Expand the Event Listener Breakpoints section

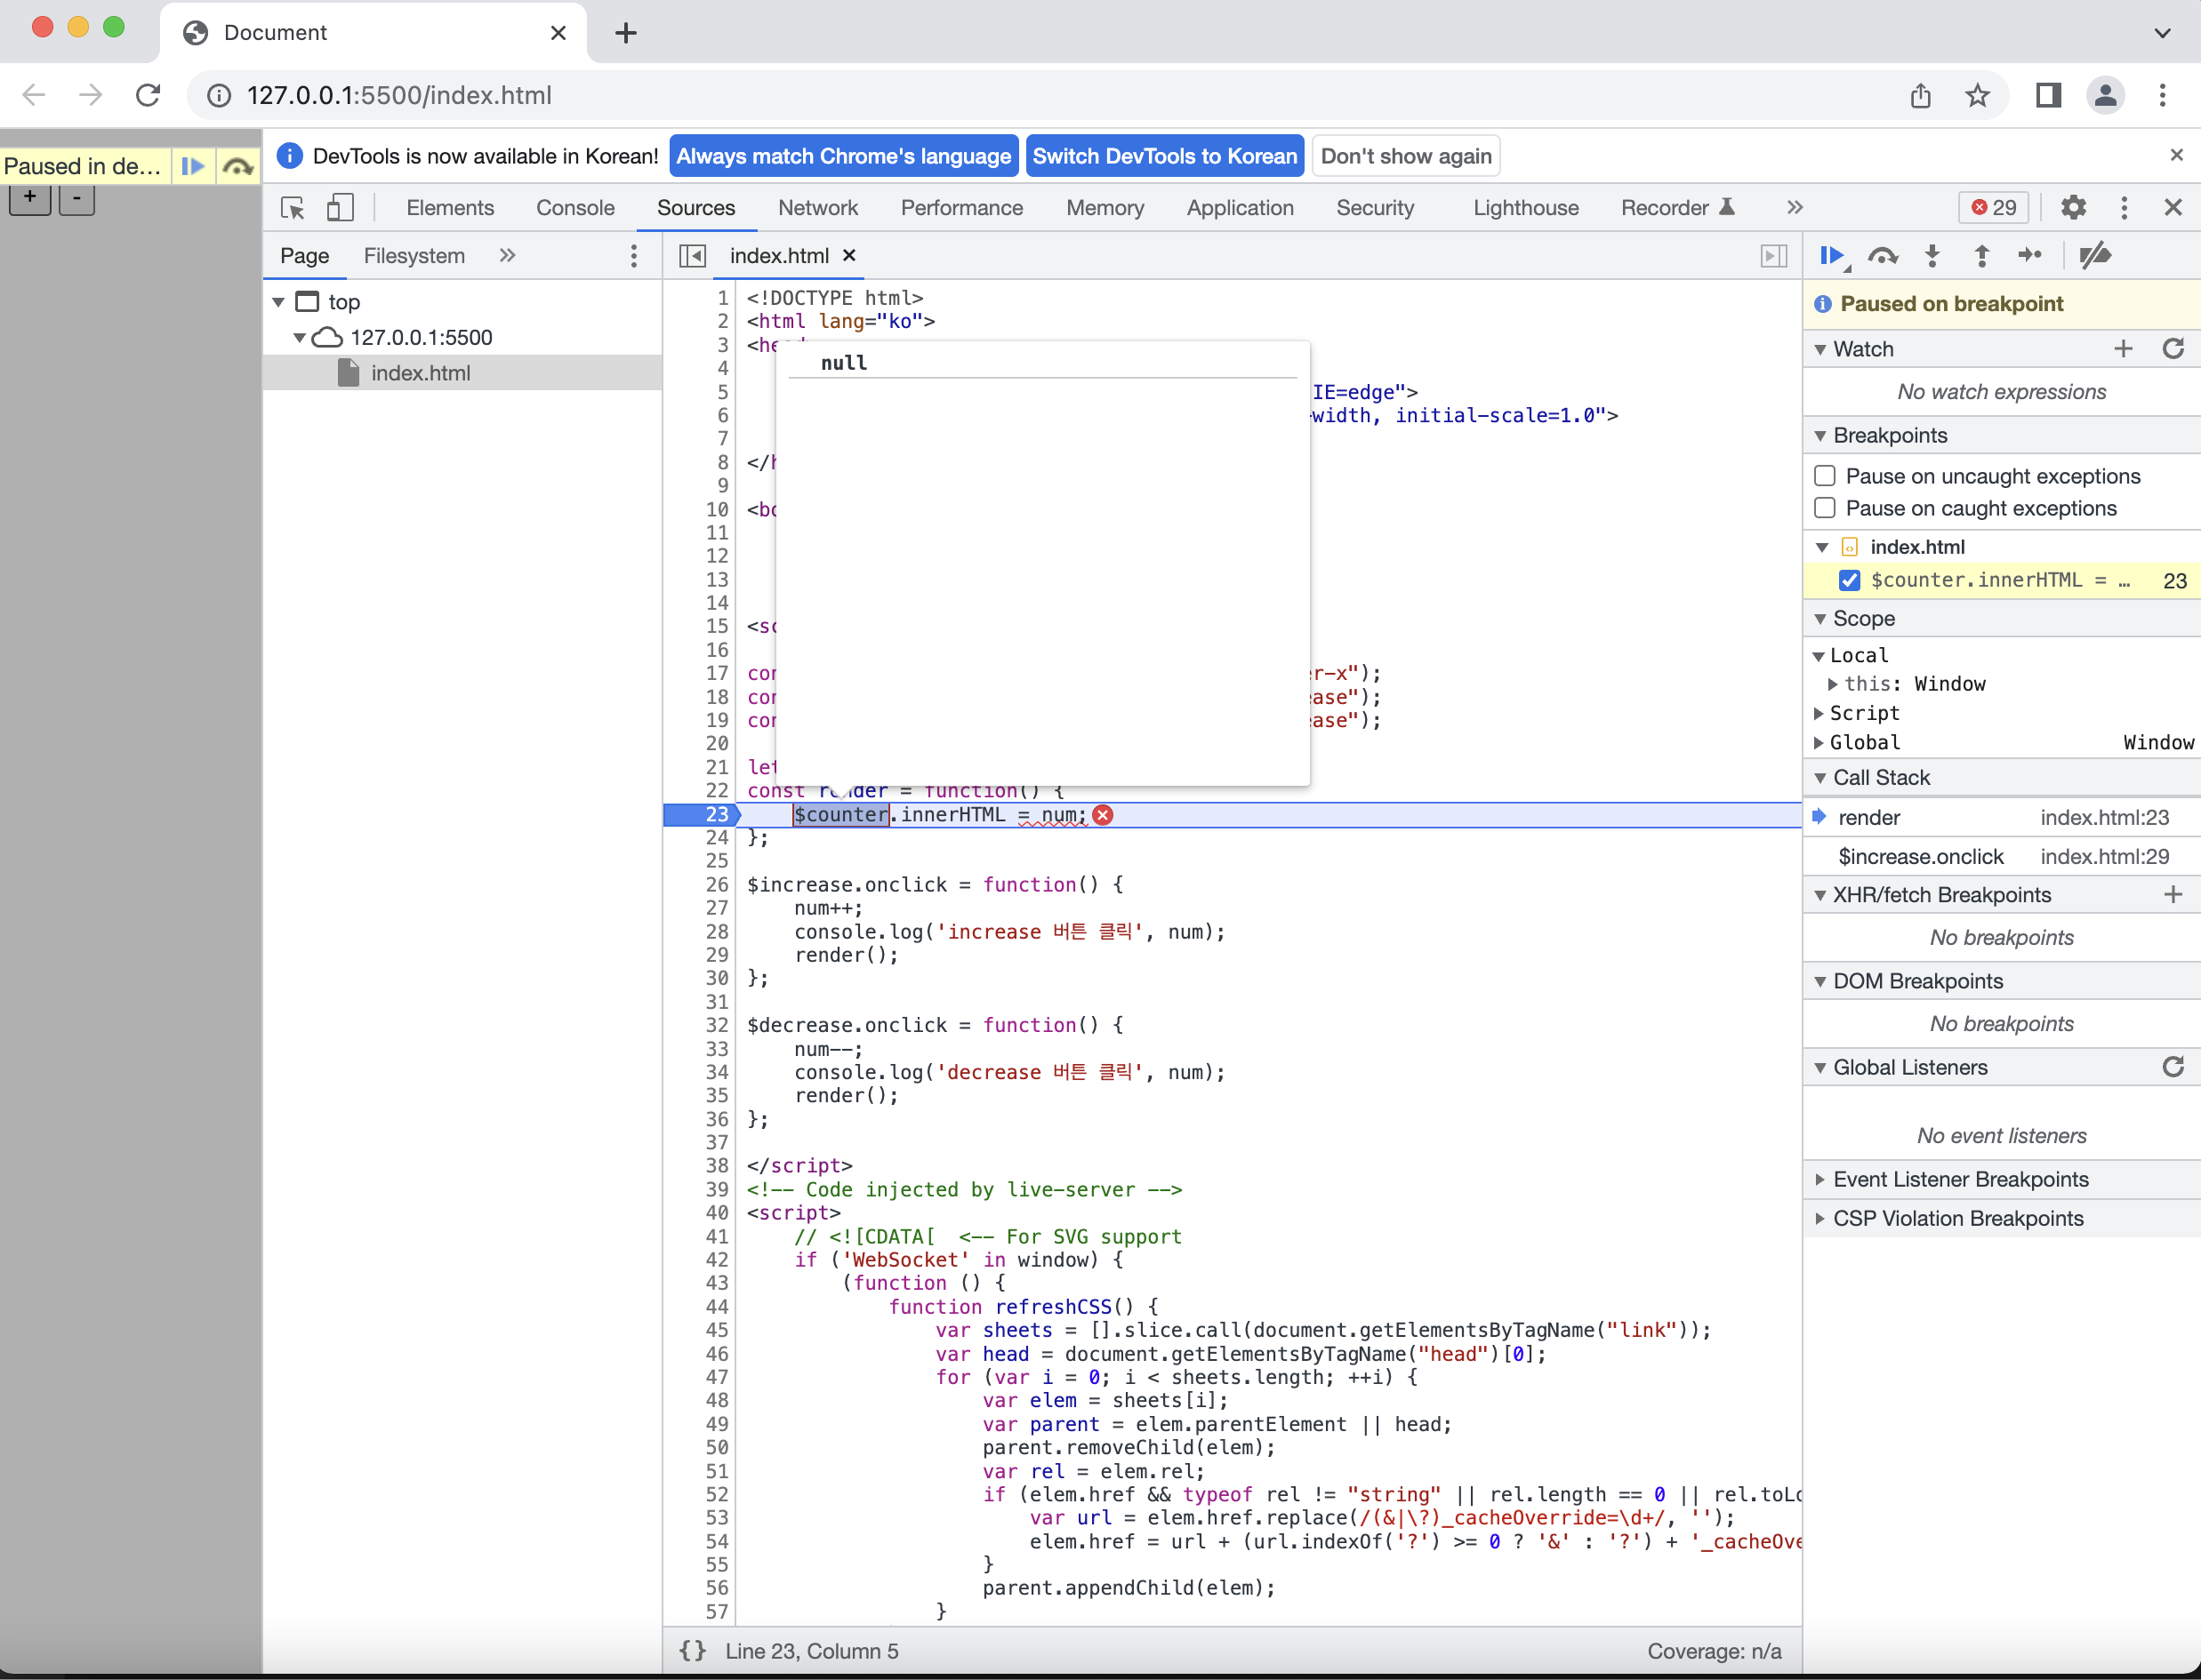(1959, 1180)
